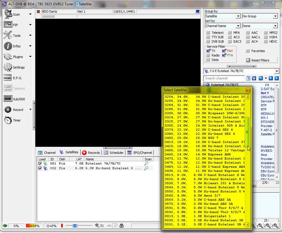Select 4.0W Amos 3/7 satellite entry
Viewport: 282px width, 233px height.
coord(205,195)
